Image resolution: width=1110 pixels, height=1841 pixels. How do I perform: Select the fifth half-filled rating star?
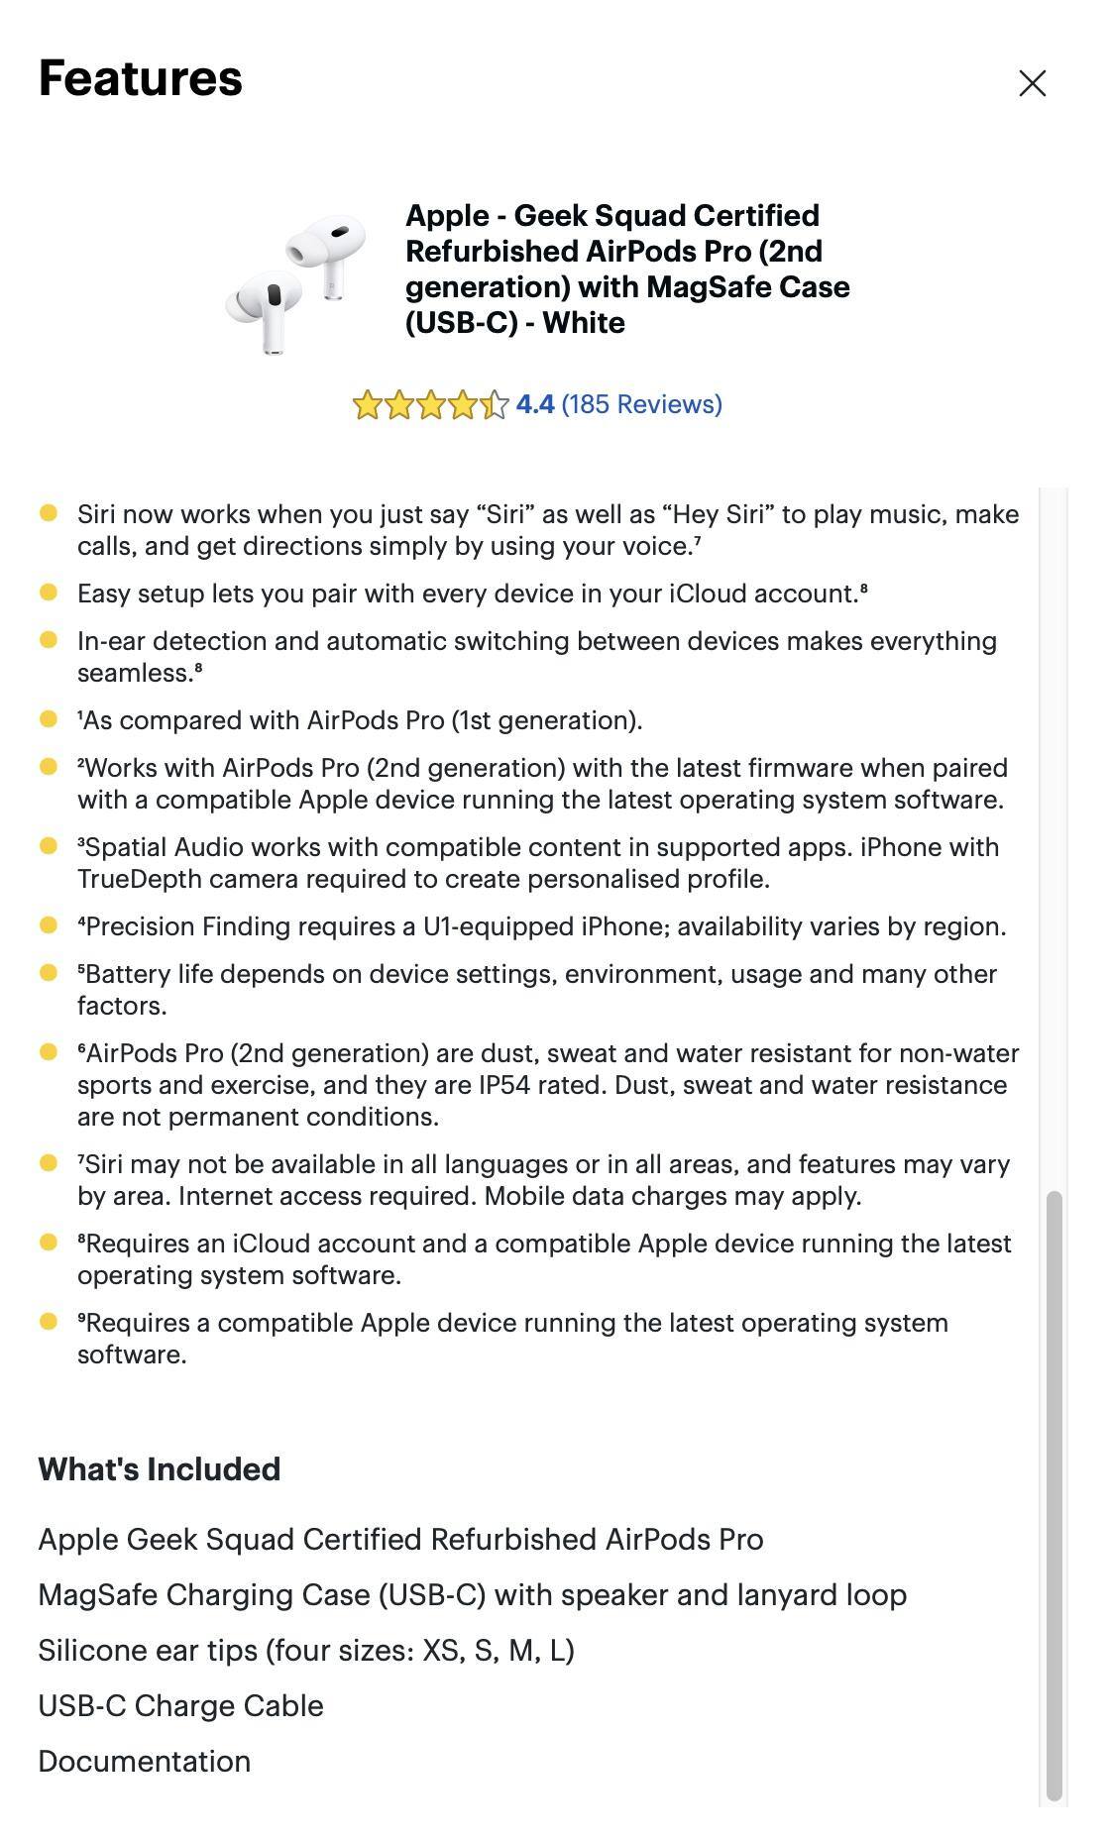(x=493, y=404)
